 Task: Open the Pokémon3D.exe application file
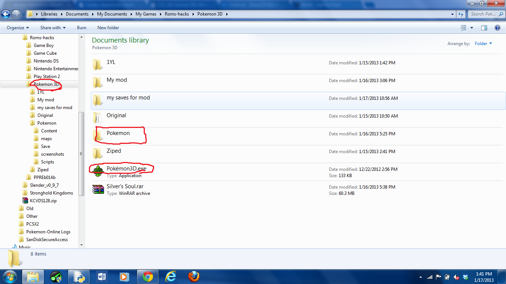[x=126, y=169]
